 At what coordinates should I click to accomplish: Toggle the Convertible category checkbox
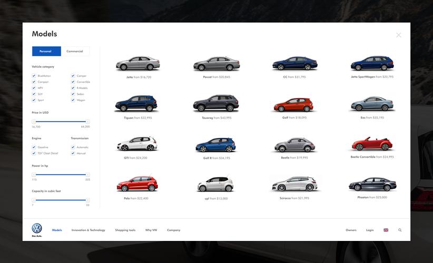[73, 82]
